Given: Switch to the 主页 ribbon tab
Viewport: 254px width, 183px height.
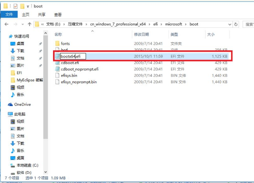Looking at the screenshot, I should (26, 15).
